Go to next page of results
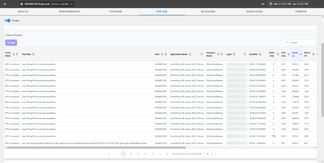 click(x=160, y=154)
